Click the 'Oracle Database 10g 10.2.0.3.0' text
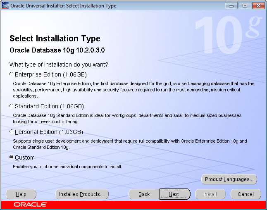Image resolution: width=267 pixels, height=210 pixels. pos(57,50)
